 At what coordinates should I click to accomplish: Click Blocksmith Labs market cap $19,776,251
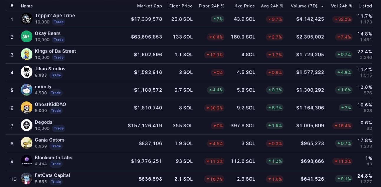click(x=147, y=161)
